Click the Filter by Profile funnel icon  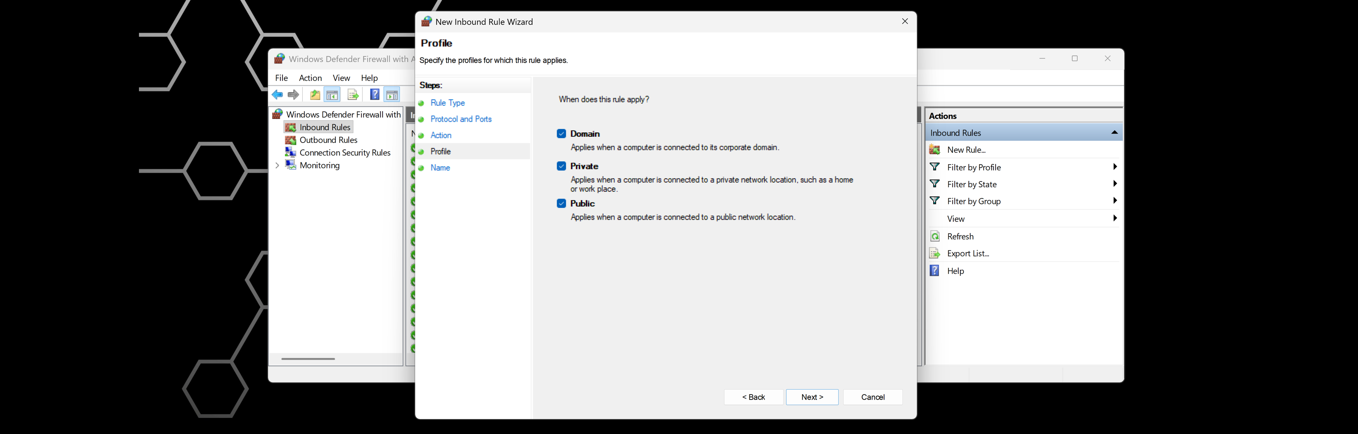tap(935, 167)
